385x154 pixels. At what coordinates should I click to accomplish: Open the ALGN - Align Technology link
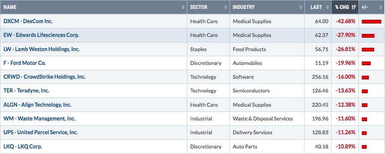pyautogui.click(x=37, y=105)
